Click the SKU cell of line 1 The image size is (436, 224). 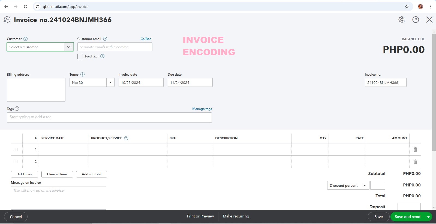(x=190, y=149)
